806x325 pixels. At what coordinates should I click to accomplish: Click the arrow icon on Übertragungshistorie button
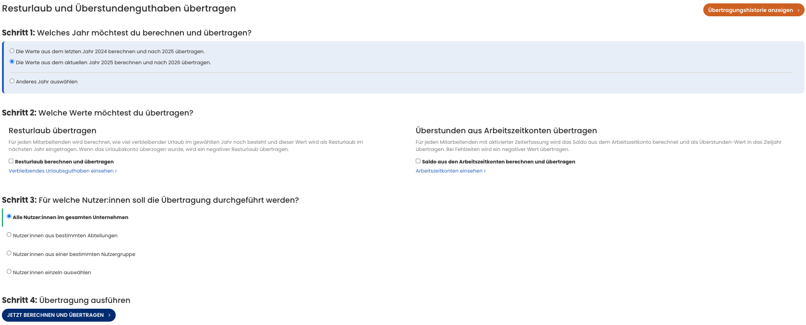pyautogui.click(x=798, y=11)
